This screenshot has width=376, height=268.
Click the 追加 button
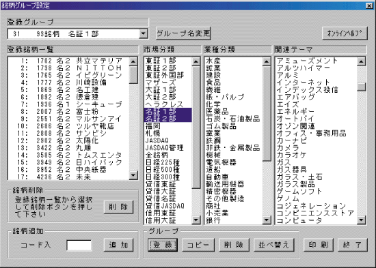(118, 245)
